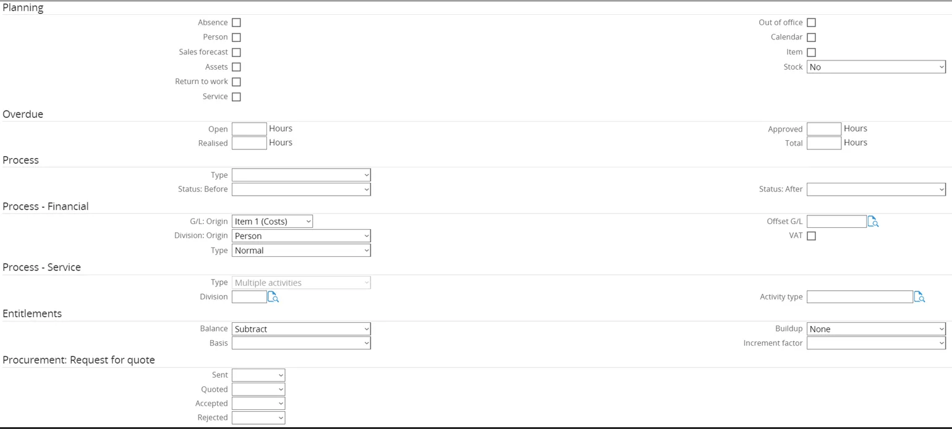Click the Overdue Open hours field
Viewport: 952px width, 429px height.
coord(249,129)
